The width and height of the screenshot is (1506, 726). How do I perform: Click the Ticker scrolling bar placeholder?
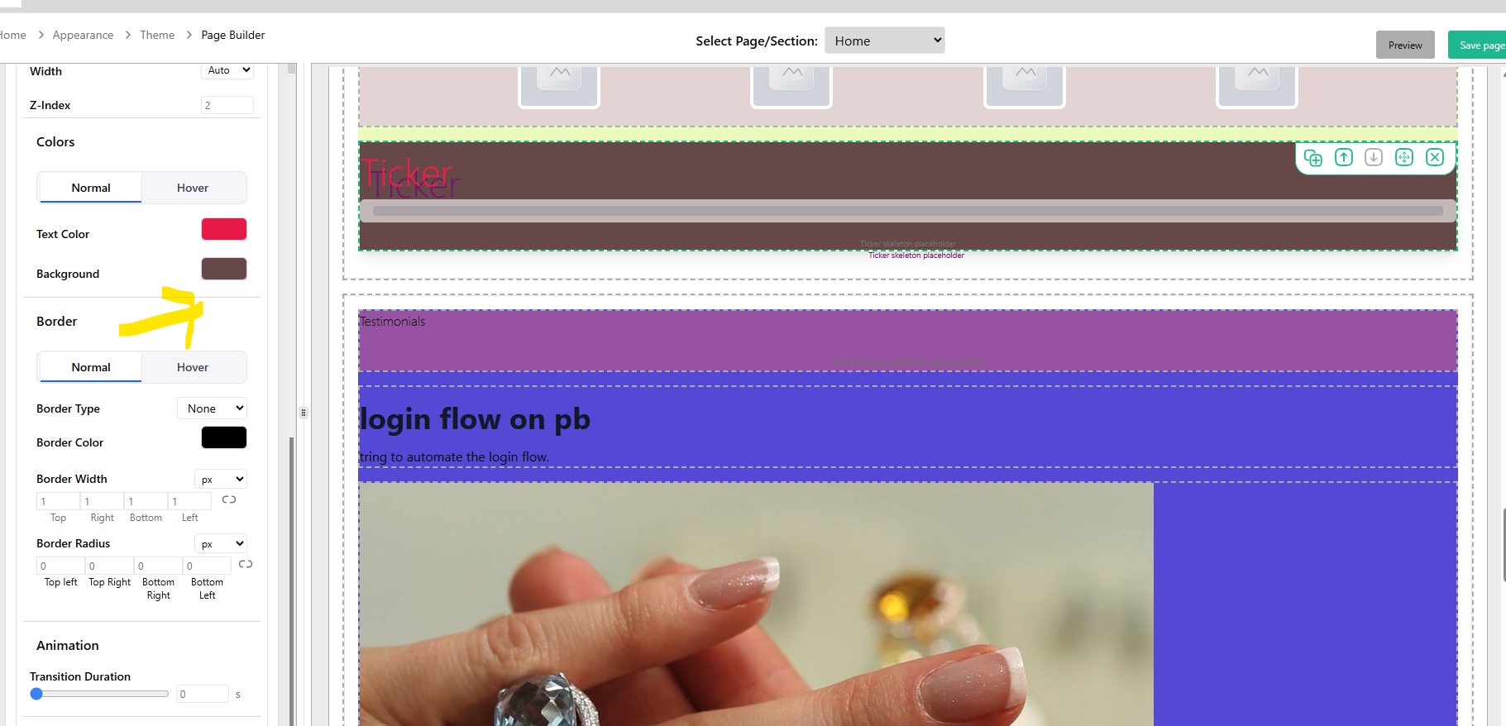(x=907, y=211)
